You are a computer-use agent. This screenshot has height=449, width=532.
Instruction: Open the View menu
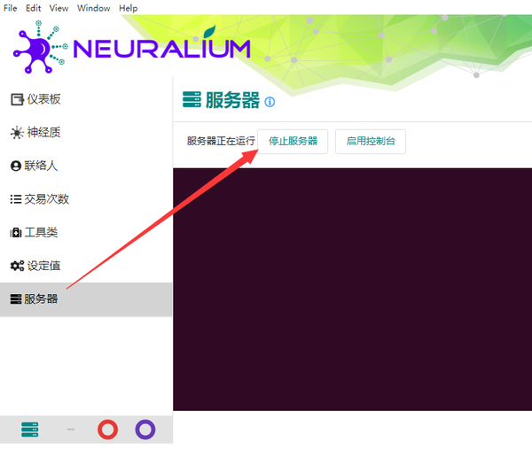[x=59, y=8]
